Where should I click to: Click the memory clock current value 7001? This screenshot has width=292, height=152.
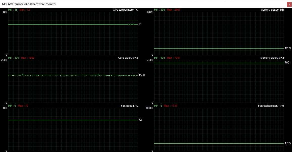[288, 63]
